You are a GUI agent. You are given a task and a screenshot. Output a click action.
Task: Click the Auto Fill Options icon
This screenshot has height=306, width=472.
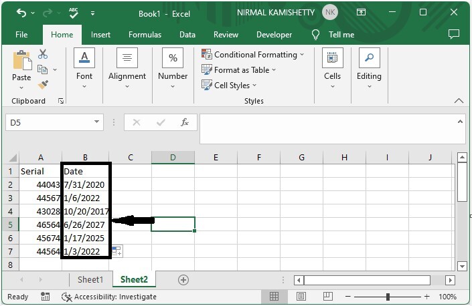click(116, 251)
